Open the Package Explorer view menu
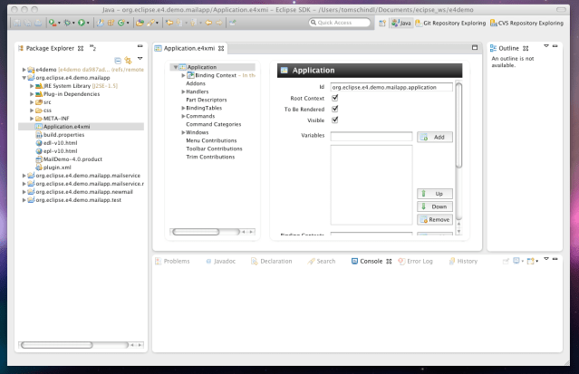 point(140,59)
